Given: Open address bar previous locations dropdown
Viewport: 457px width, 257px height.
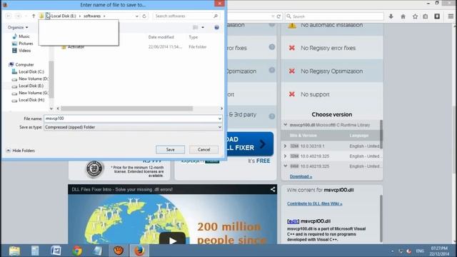Looking at the screenshot, I should point(136,16).
